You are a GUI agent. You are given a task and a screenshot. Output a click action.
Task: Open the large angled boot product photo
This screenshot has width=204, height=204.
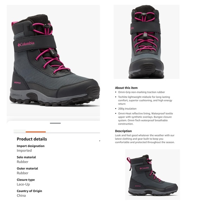53,60
